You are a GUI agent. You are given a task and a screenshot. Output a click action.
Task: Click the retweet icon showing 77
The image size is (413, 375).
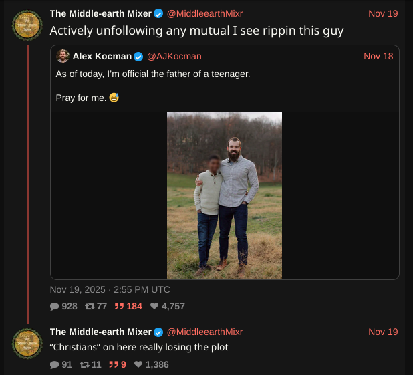coord(90,307)
